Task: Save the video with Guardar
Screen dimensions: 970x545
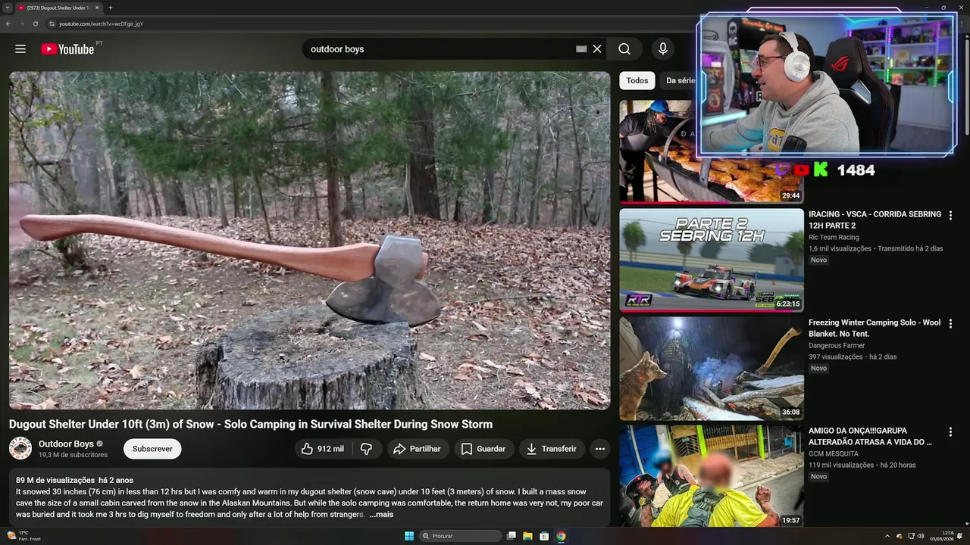Action: (483, 449)
